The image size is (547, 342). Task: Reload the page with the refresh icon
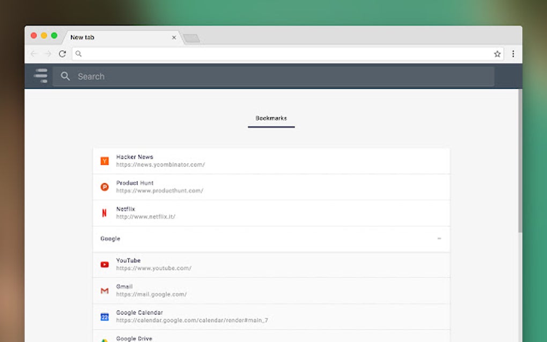(62, 54)
